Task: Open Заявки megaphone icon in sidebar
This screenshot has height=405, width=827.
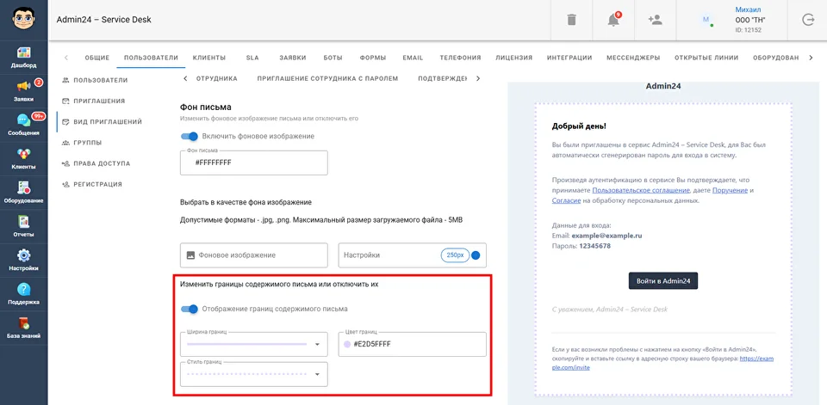Action: 24,86
